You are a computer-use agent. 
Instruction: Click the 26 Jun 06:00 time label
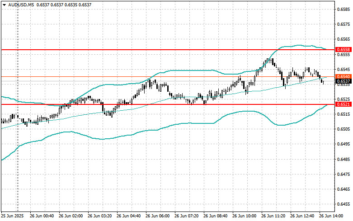click(158, 216)
